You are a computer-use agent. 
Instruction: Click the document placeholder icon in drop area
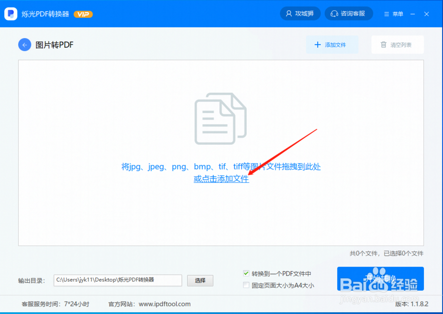coord(221,119)
